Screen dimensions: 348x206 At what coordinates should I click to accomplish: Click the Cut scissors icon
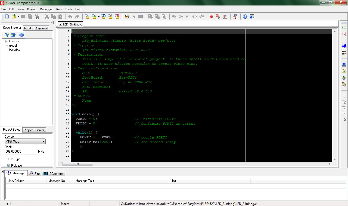47,17
